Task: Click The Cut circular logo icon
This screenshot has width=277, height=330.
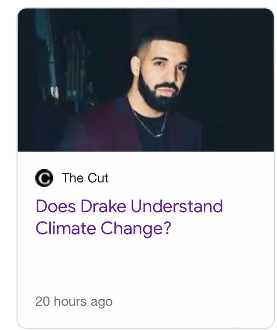Action: tap(44, 178)
